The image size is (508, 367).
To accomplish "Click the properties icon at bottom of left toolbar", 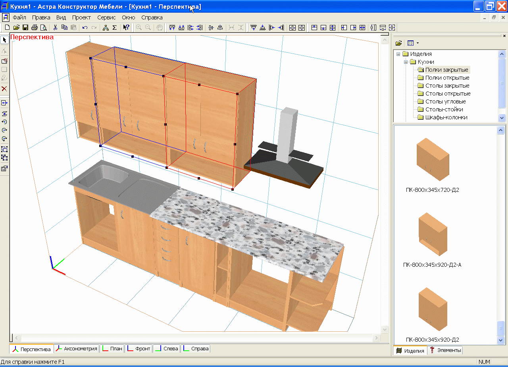I will click(x=4, y=168).
